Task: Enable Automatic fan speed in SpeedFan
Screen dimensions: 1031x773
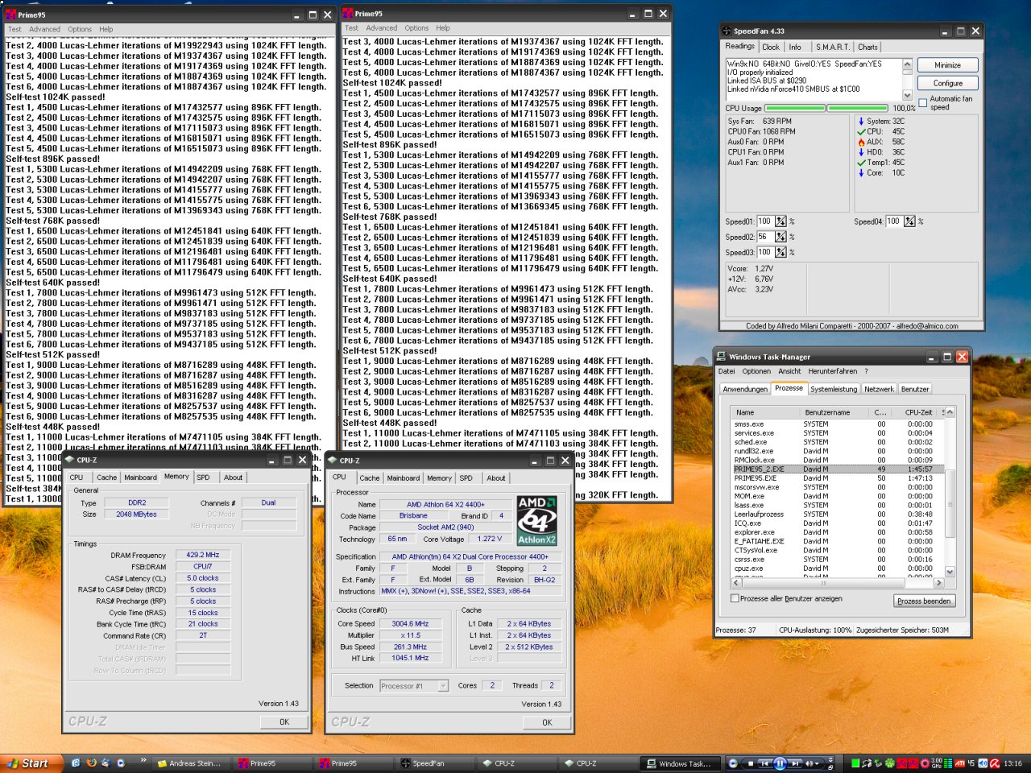Action: point(923,103)
